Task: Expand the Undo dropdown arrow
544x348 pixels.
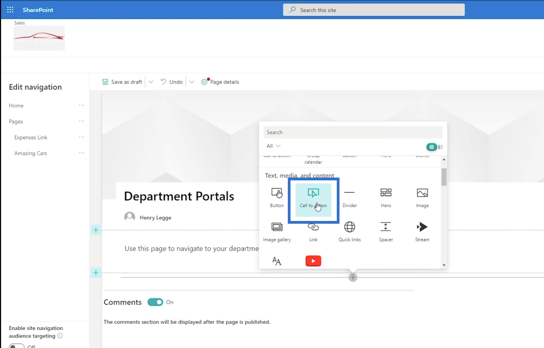Action: coord(192,82)
